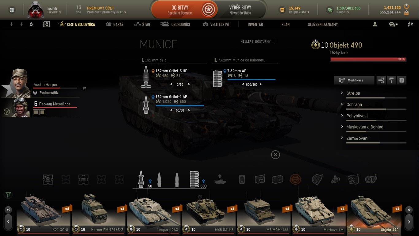Open the vehicle filter funnel icon
This screenshot has width=419, height=236.
(8, 195)
